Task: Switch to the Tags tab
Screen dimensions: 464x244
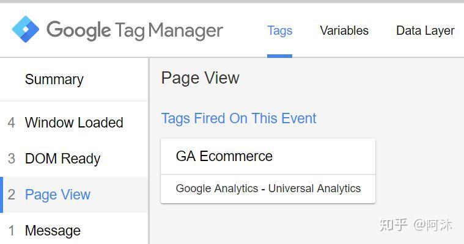Action: pyautogui.click(x=279, y=30)
